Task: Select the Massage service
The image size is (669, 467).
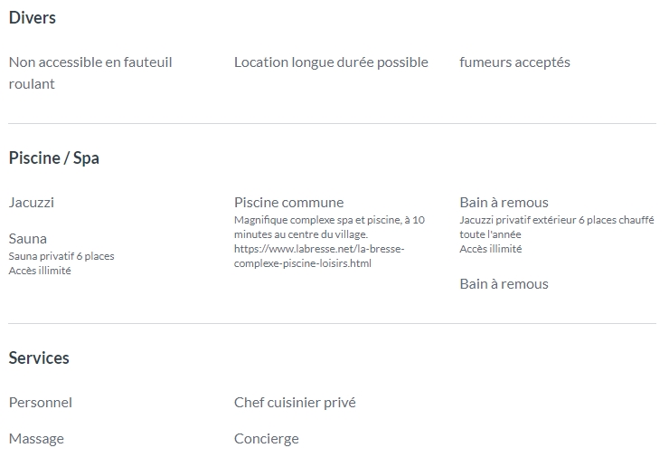Action: (x=36, y=439)
